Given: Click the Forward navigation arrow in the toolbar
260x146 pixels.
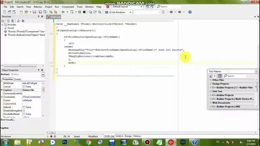Looking at the screenshot, I should coord(180,12).
